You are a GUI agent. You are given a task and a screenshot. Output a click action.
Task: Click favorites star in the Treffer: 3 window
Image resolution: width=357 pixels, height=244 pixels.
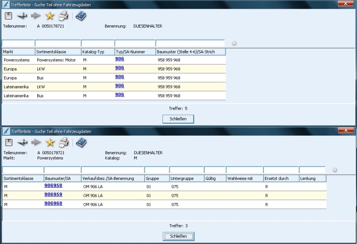(x=50, y=143)
